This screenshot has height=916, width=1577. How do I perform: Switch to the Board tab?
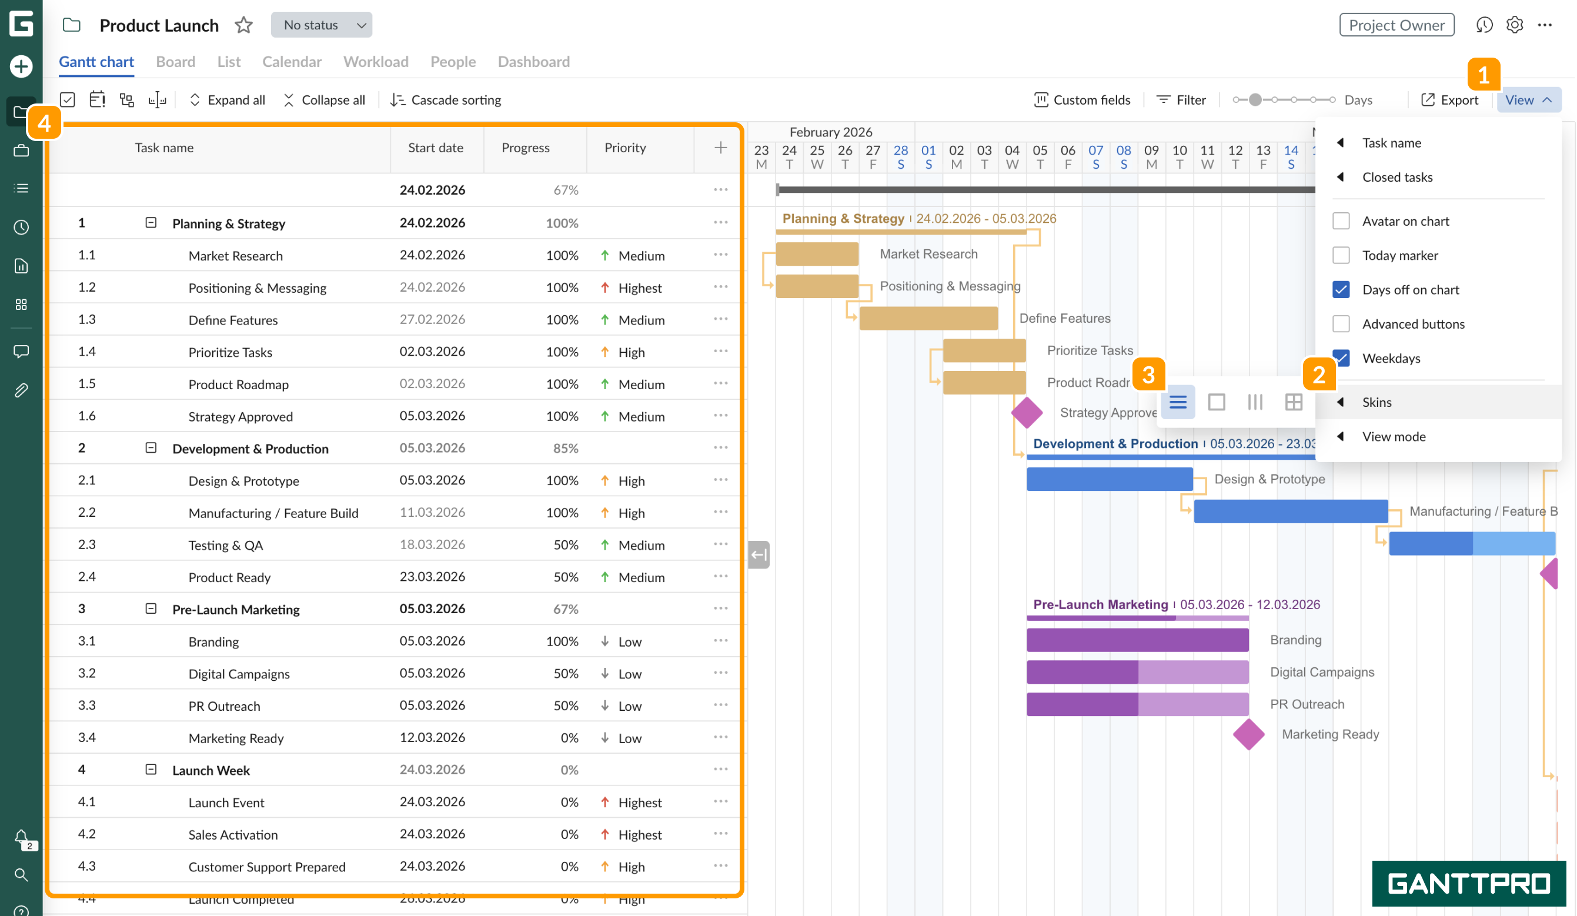[x=175, y=61]
